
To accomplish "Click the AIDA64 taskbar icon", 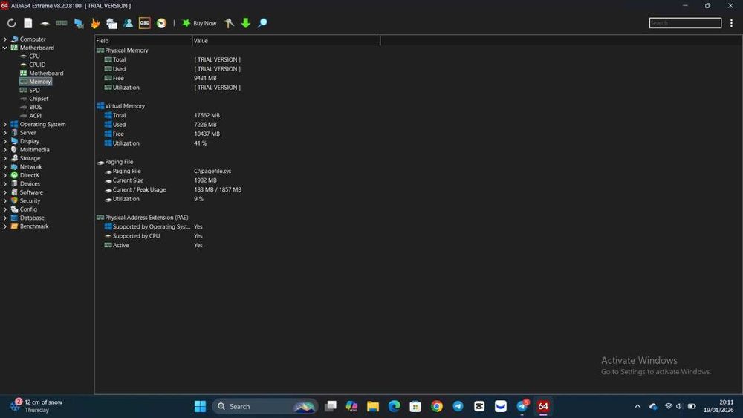I will click(x=543, y=406).
